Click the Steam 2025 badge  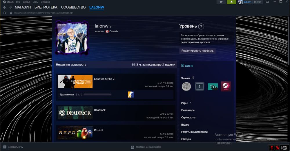coord(226,87)
